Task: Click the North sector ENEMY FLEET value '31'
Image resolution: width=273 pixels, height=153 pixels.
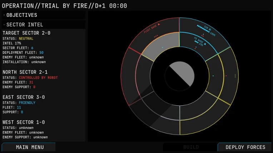Action: pos(31,82)
